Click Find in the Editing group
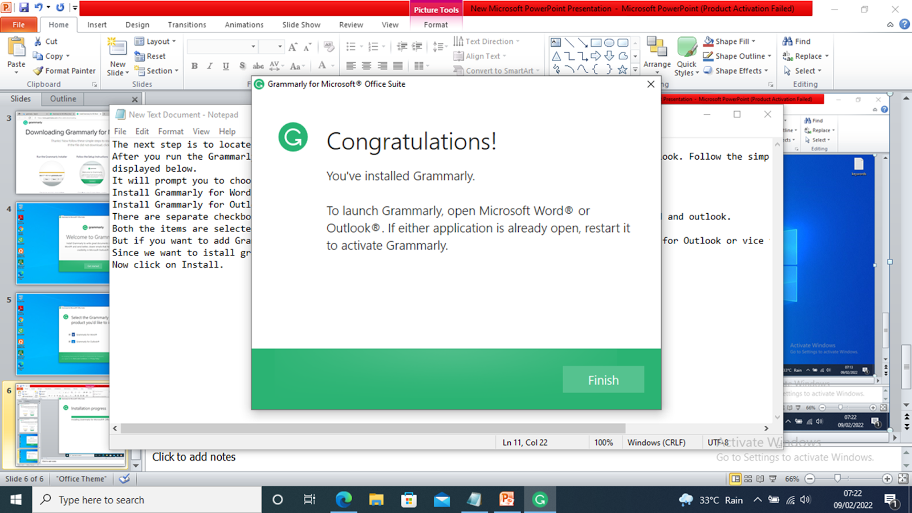Screen dimensions: 912x513 796,41
